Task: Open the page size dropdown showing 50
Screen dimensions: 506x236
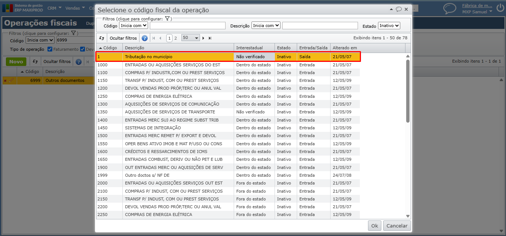Action: (191, 38)
